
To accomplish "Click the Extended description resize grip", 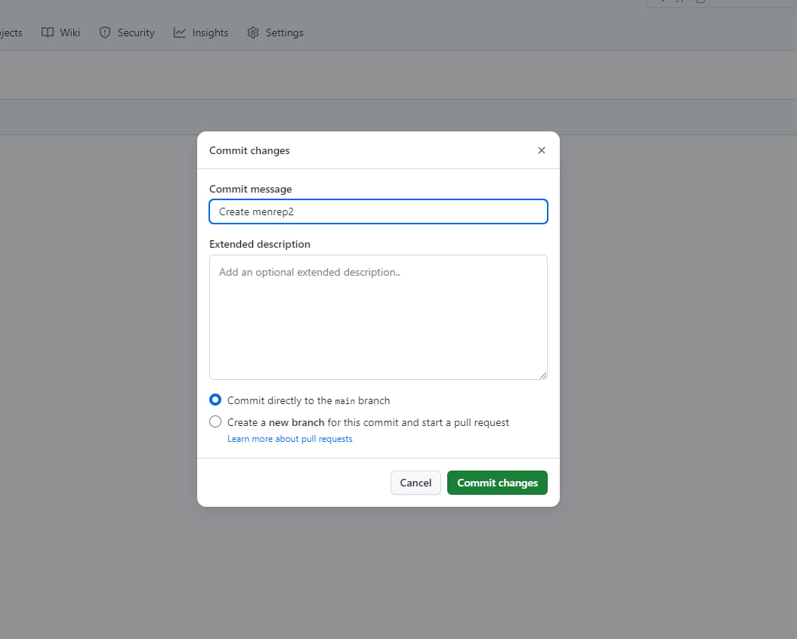I will point(542,375).
